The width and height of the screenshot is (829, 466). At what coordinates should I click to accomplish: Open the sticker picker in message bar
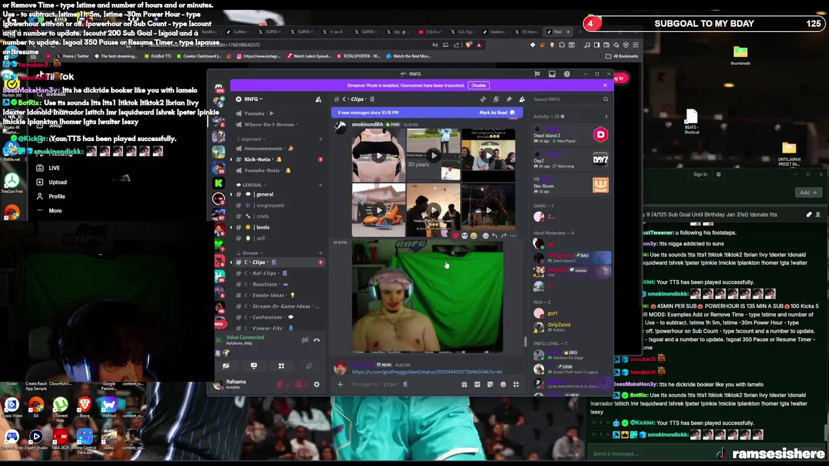point(490,384)
